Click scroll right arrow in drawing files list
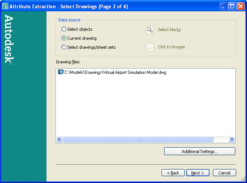The image size is (247, 183). [x=232, y=139]
